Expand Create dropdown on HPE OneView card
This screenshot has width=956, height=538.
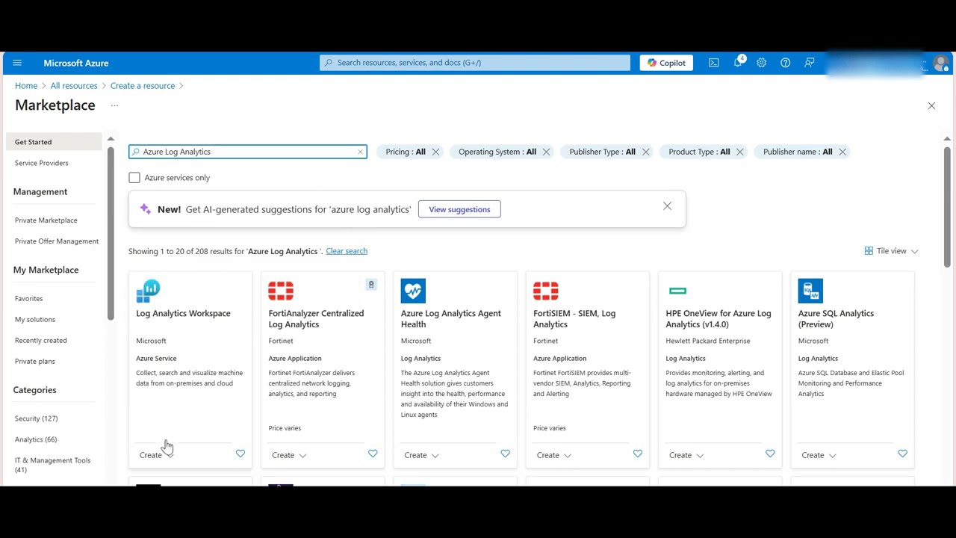(x=686, y=455)
